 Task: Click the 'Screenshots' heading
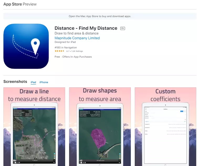click(x=15, y=82)
